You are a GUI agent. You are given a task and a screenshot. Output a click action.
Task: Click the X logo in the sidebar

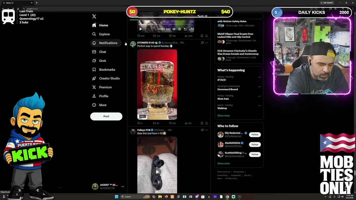[x=94, y=16]
